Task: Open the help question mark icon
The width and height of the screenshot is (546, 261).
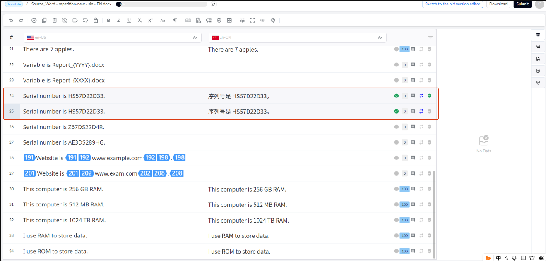Action: point(273,20)
